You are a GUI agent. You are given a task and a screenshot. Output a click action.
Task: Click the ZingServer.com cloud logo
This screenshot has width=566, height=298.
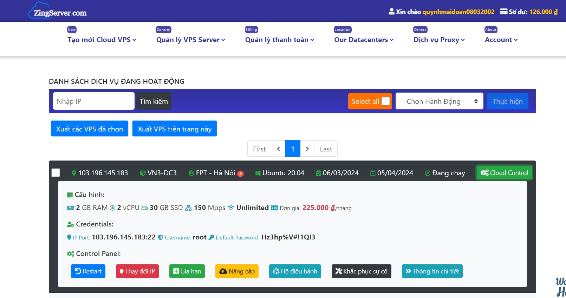pyautogui.click(x=58, y=11)
